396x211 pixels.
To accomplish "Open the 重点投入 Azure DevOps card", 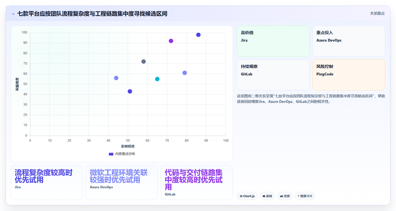I will (349, 41).
